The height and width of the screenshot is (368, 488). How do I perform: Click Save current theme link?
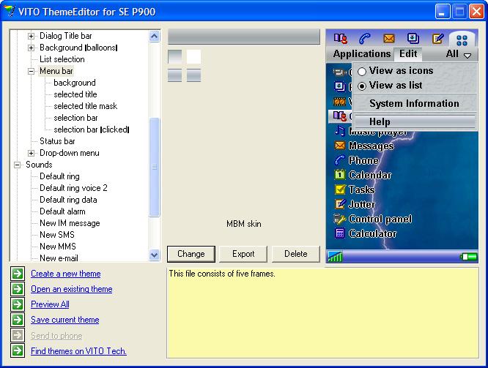coord(65,320)
